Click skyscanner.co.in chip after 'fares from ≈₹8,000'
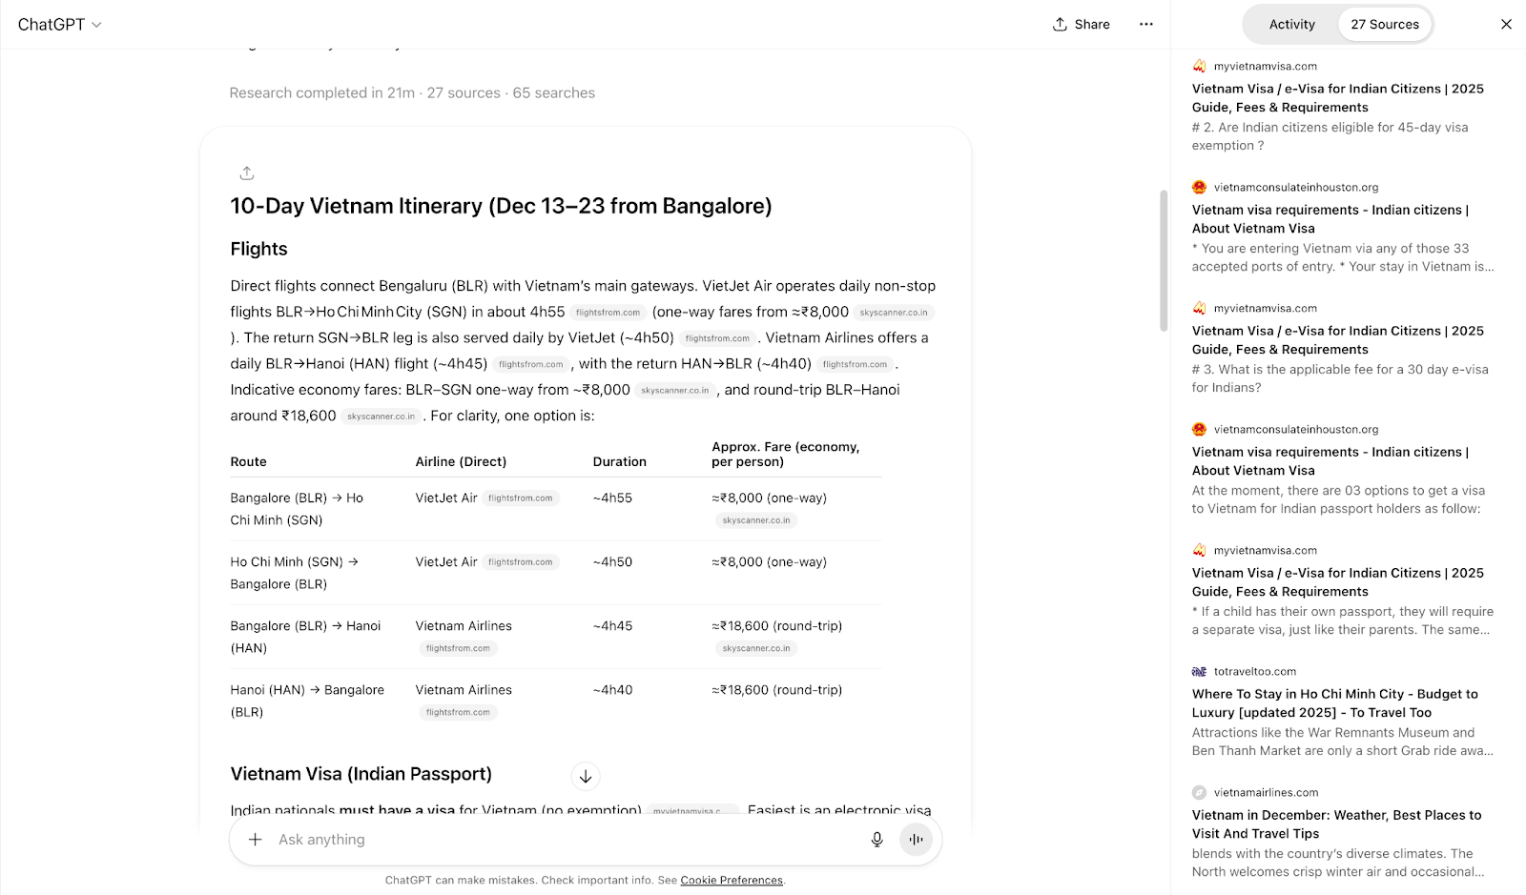This screenshot has height=895, width=1526. (894, 313)
